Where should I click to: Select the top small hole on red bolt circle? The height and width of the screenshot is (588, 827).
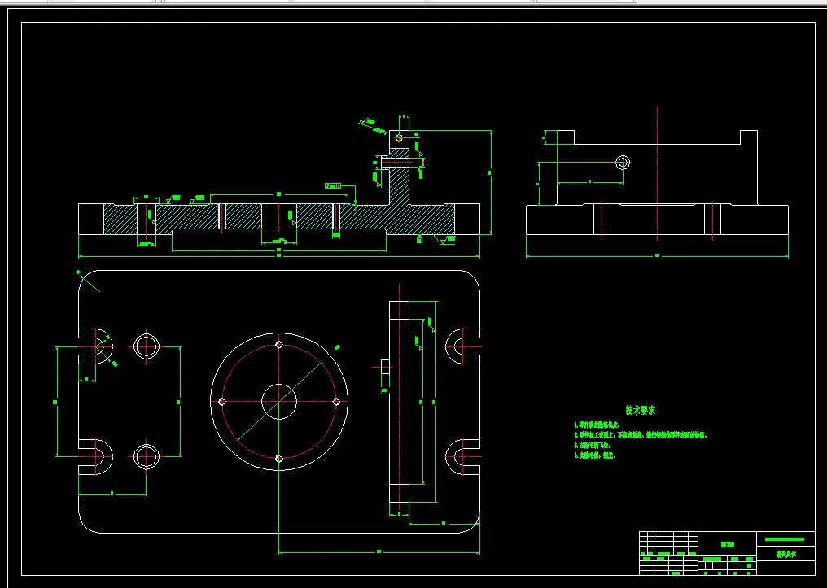[x=279, y=345]
